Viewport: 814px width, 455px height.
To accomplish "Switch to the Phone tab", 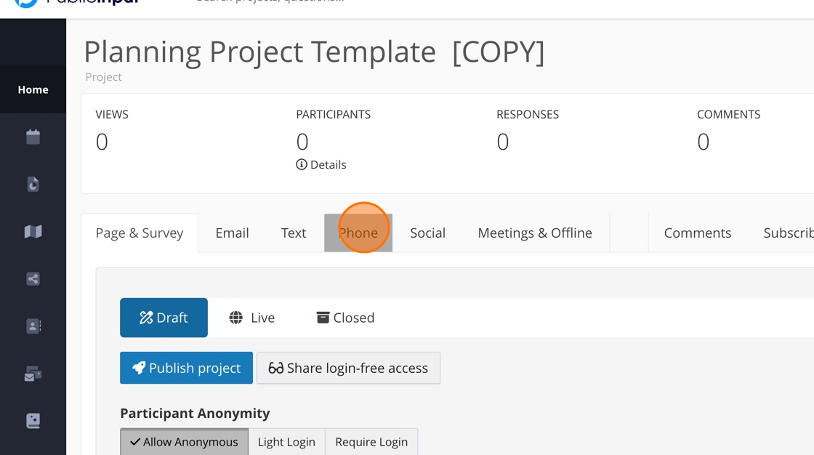I will pyautogui.click(x=358, y=233).
